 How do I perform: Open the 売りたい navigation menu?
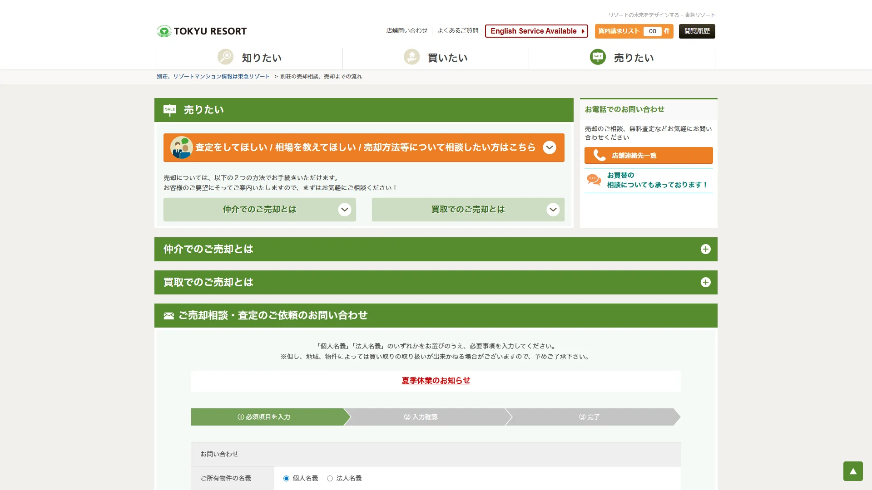[622, 58]
